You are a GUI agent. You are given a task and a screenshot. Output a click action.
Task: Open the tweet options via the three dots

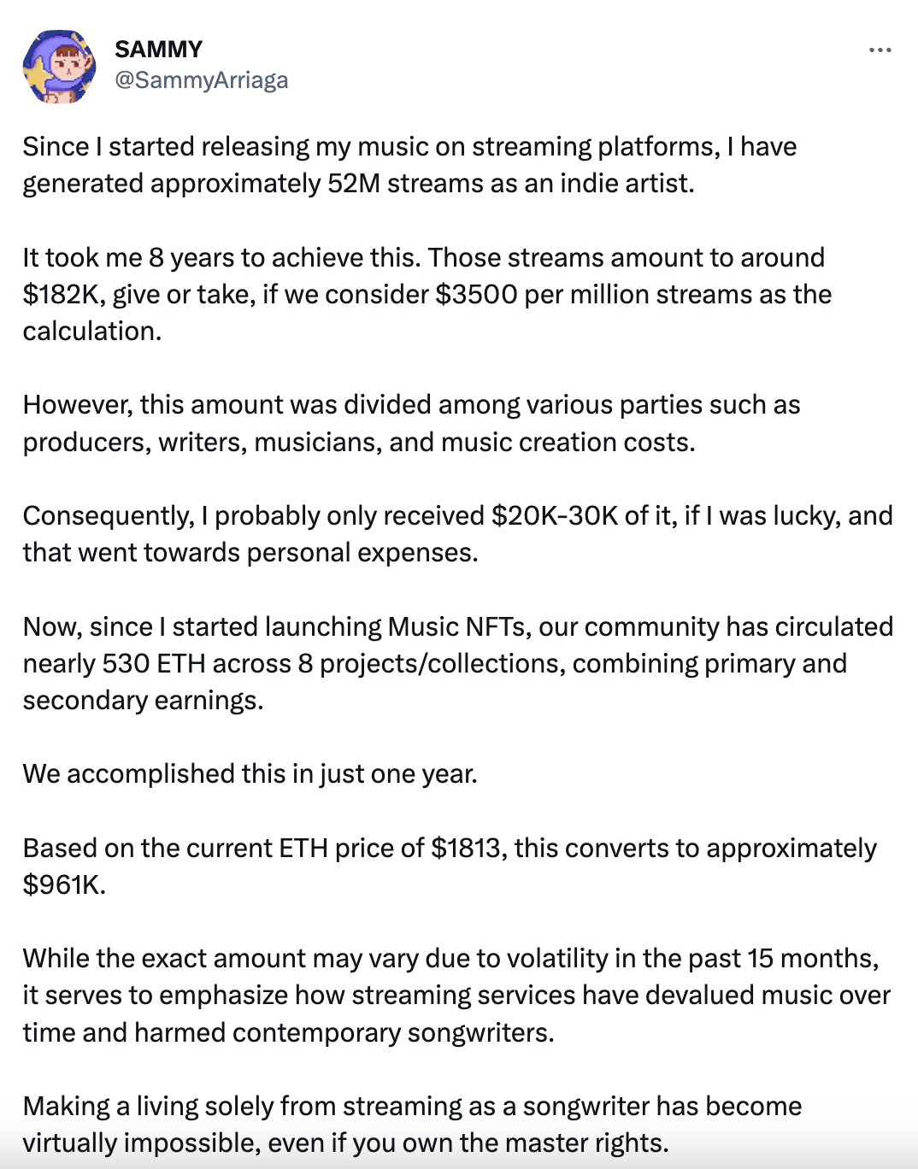879,49
